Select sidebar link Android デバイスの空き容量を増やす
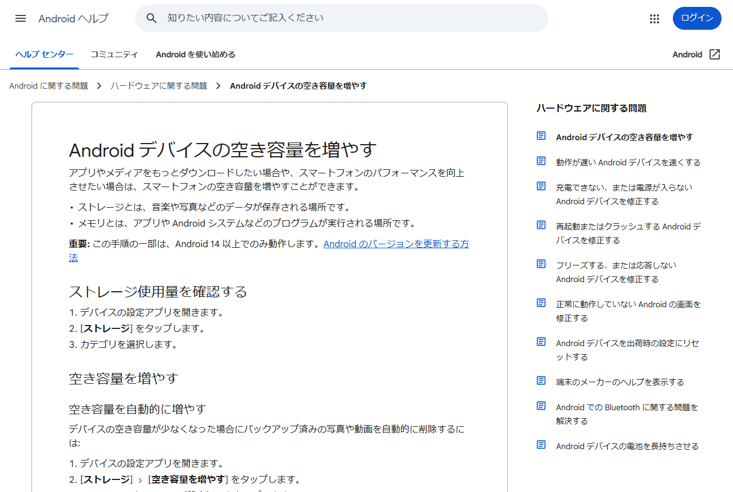 [x=624, y=137]
